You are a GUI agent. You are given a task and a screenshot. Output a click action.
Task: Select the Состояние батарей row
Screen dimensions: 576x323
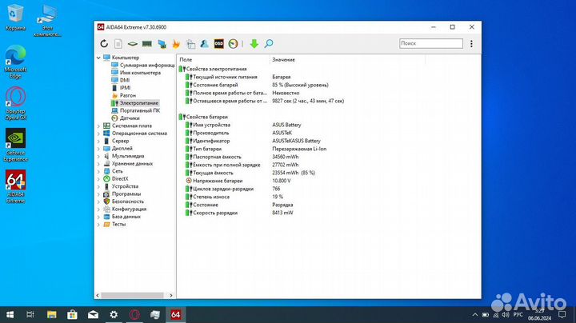(x=257, y=86)
